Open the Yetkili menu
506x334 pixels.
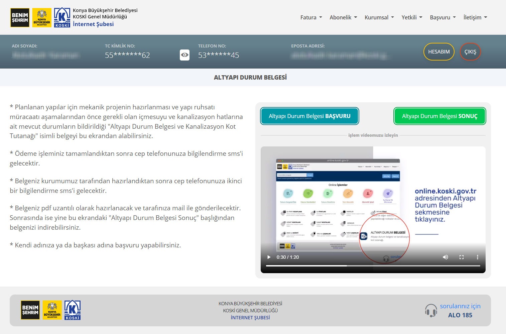tap(412, 17)
